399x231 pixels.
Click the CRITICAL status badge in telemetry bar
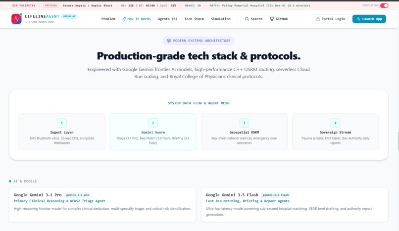point(51,5)
